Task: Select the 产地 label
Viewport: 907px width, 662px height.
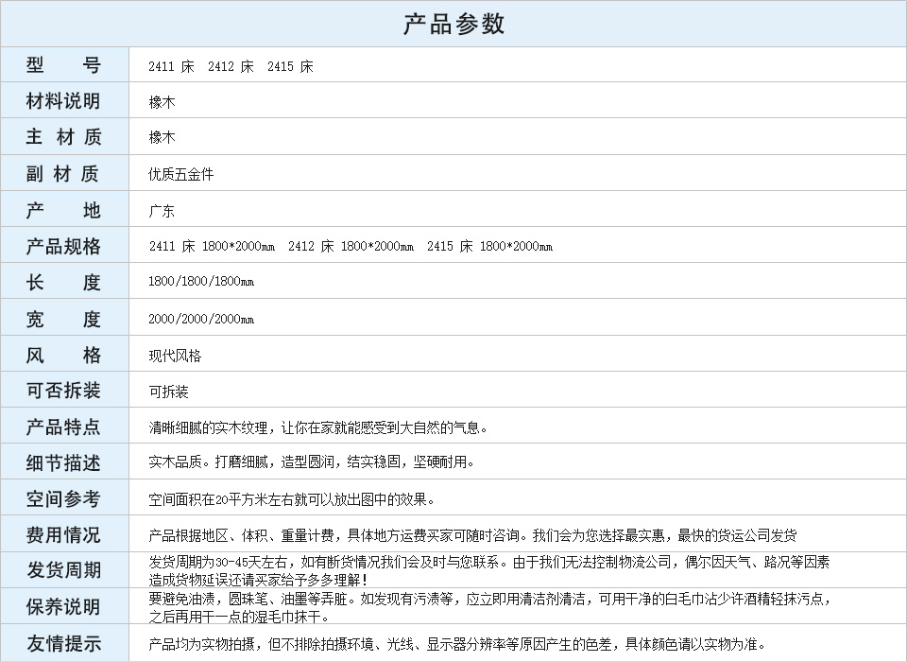Action: pos(63,210)
